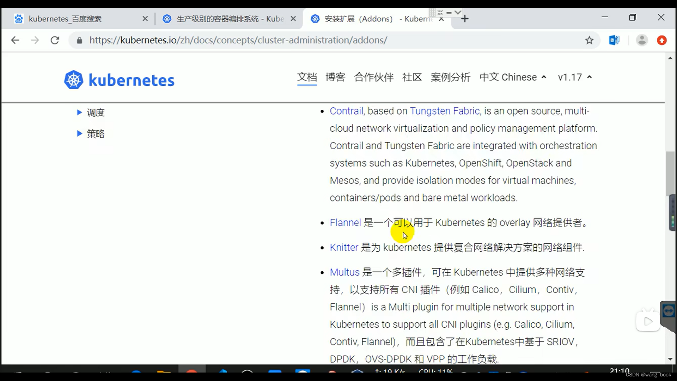Click the browser forward arrow

click(35, 40)
